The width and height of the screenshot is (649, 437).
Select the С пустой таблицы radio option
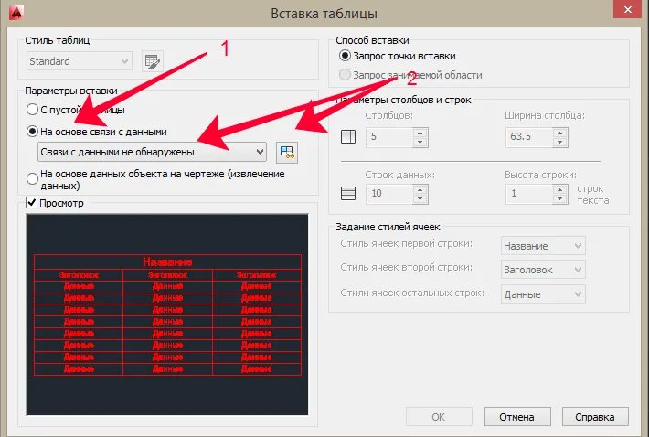(75, 110)
